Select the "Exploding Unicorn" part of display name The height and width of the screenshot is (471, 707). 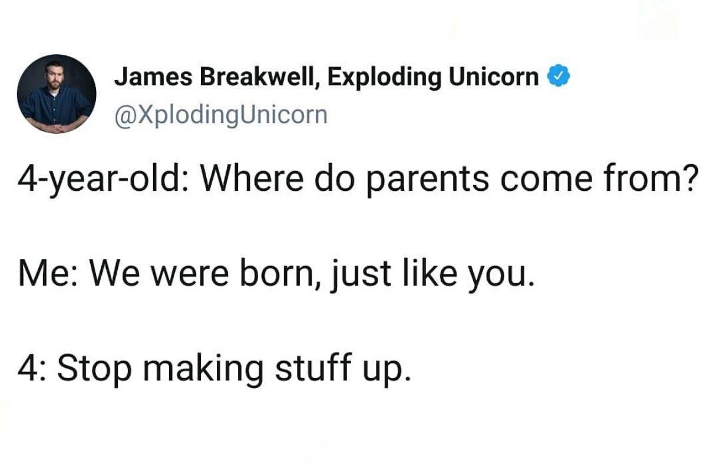(433, 77)
